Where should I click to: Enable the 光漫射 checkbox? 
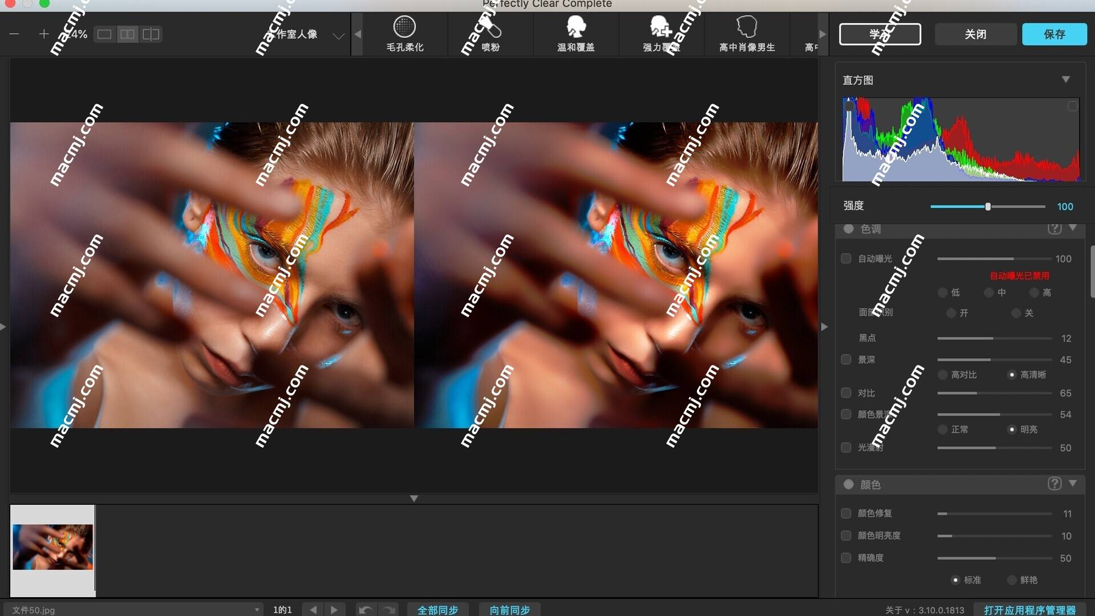click(x=846, y=447)
